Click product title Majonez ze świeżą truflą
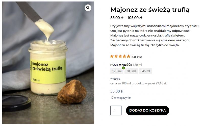The width and height of the screenshot is (202, 126). pos(150,10)
